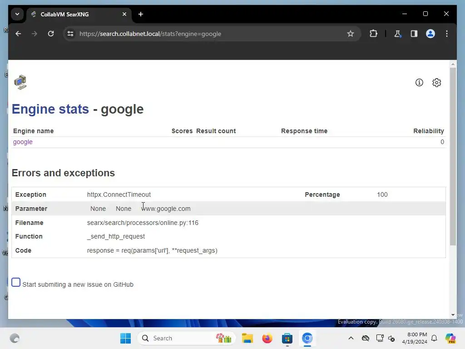Open Copilot preview icon in taskbar
Viewport: 465px width, 349px height.
(450, 338)
